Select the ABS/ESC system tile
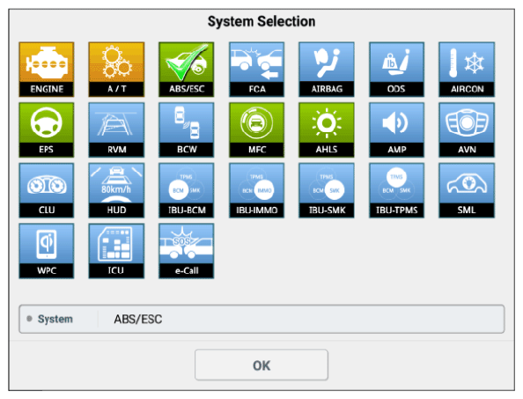Screen dimensions: 523x399 click(187, 70)
